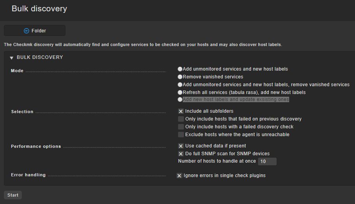Image resolution: width=355 pixels, height=204 pixels.
Task: Click the back arrow icon beside Folder
Action: coord(26,31)
